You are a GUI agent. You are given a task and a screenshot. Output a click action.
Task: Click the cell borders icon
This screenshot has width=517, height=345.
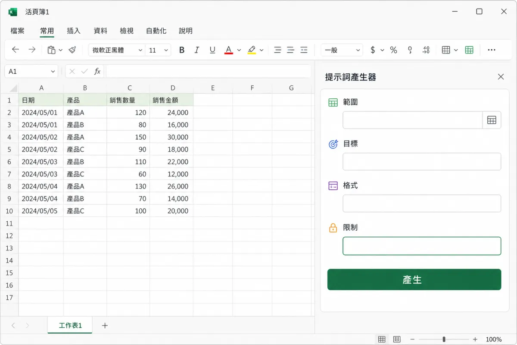(x=446, y=50)
